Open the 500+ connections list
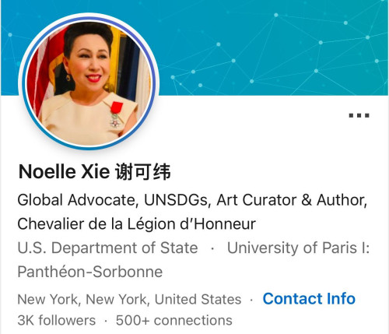389x334 pixels. click(174, 320)
